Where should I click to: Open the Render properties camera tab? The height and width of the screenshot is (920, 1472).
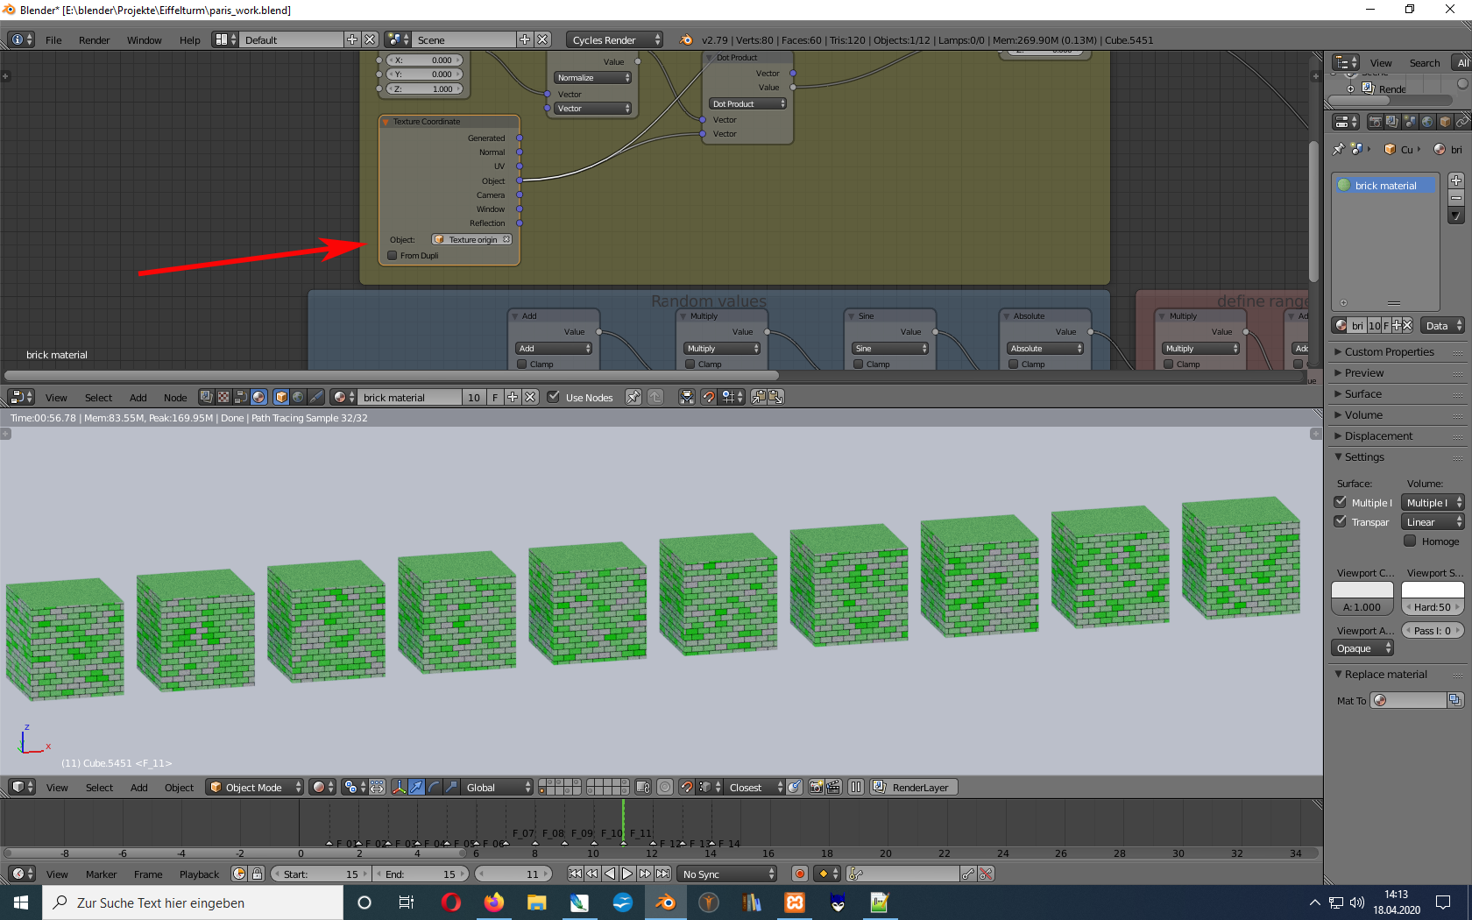[1375, 122]
